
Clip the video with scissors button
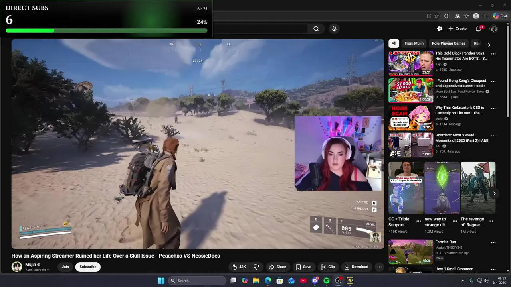(328, 267)
